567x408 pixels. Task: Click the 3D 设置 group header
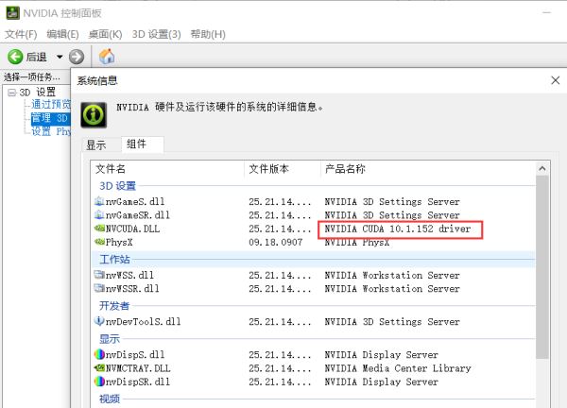pos(117,186)
